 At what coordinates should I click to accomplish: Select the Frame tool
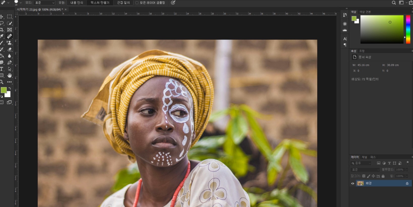tap(10, 30)
